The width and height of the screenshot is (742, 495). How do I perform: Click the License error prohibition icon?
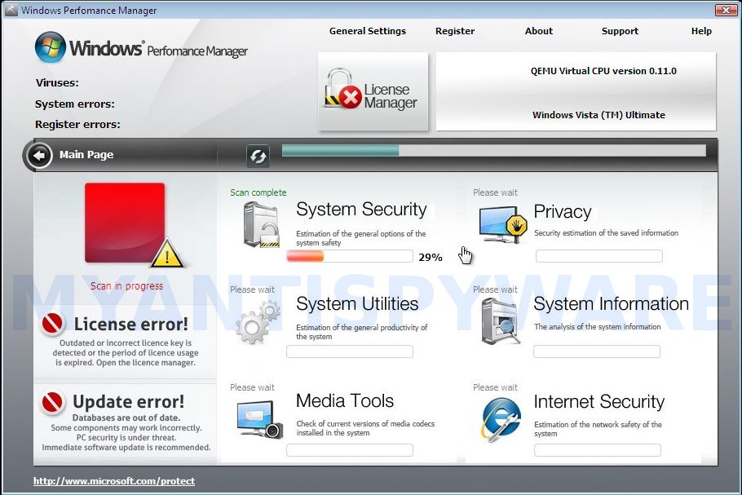(x=52, y=324)
